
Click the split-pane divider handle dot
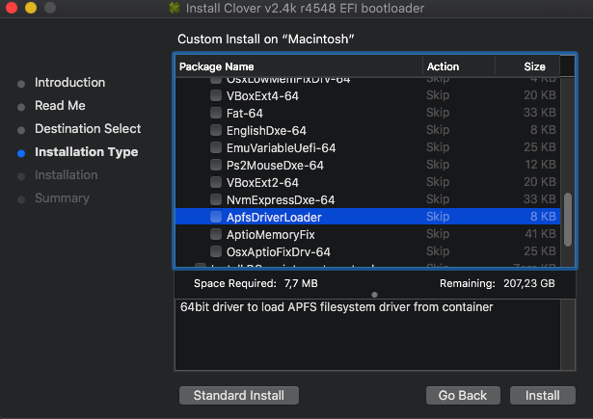[374, 295]
